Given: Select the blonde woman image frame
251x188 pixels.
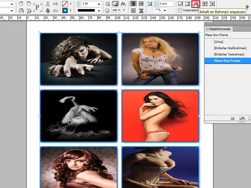Looking at the screenshot, I should (160, 59).
